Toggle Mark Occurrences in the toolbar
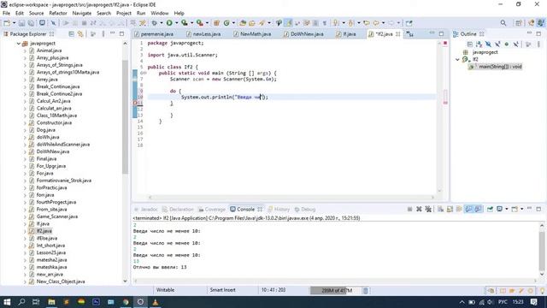This screenshot has width=547, height=308. [x=288, y=23]
